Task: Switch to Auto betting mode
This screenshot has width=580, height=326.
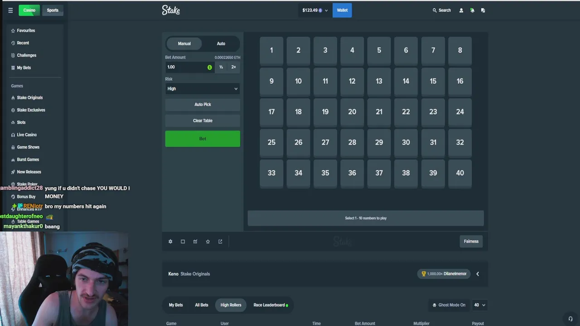Action: click(x=221, y=43)
